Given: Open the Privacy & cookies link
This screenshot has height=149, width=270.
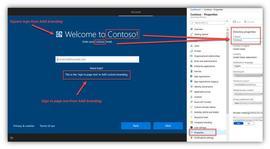Looking at the screenshot, I should point(24,126).
